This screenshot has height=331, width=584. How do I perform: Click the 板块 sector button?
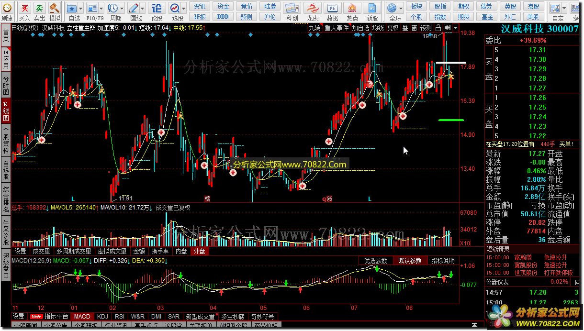point(416,6)
